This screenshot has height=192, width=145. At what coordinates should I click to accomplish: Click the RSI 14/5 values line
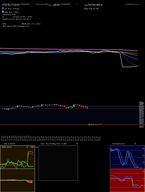click(x=17, y=17)
